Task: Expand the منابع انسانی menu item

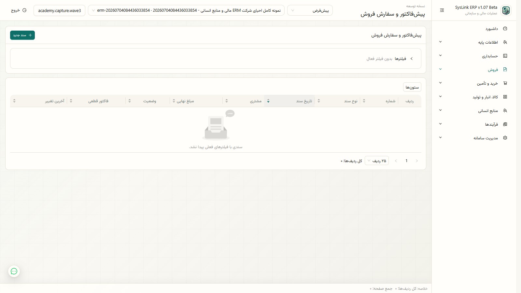Action: [474, 111]
